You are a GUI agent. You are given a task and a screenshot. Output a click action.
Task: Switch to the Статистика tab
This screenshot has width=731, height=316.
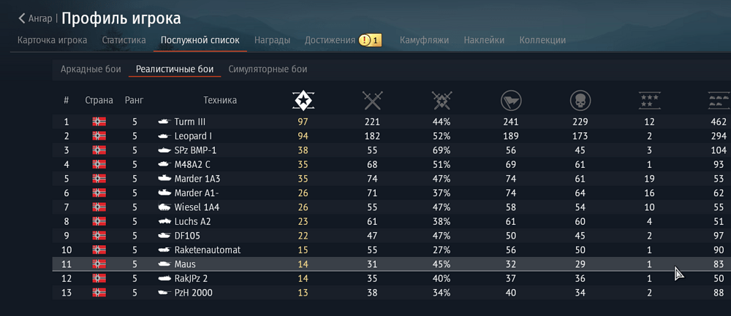coord(124,40)
